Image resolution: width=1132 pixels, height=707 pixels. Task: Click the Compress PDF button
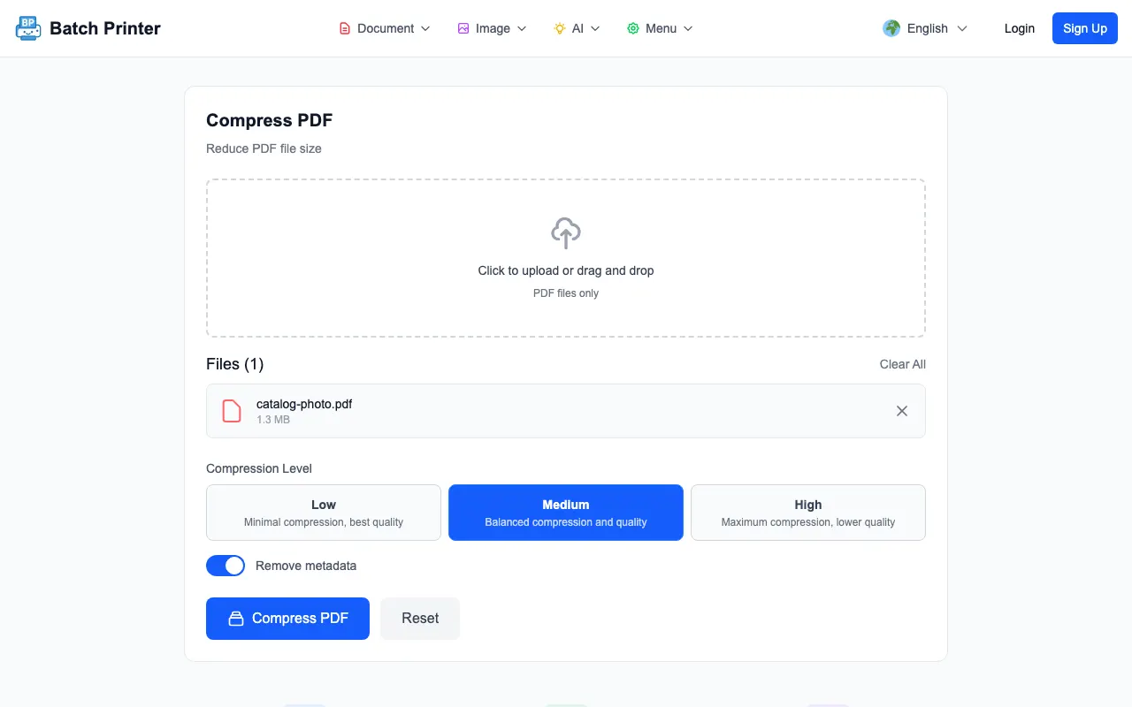click(287, 619)
